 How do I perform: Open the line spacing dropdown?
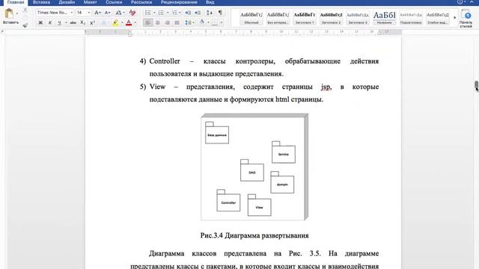tap(189, 23)
